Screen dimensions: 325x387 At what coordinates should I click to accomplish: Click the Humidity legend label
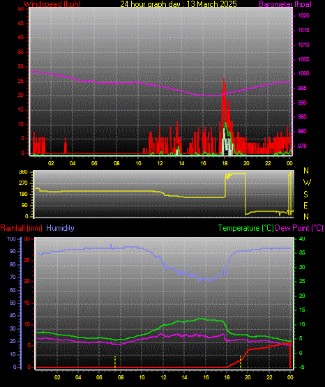60,228
